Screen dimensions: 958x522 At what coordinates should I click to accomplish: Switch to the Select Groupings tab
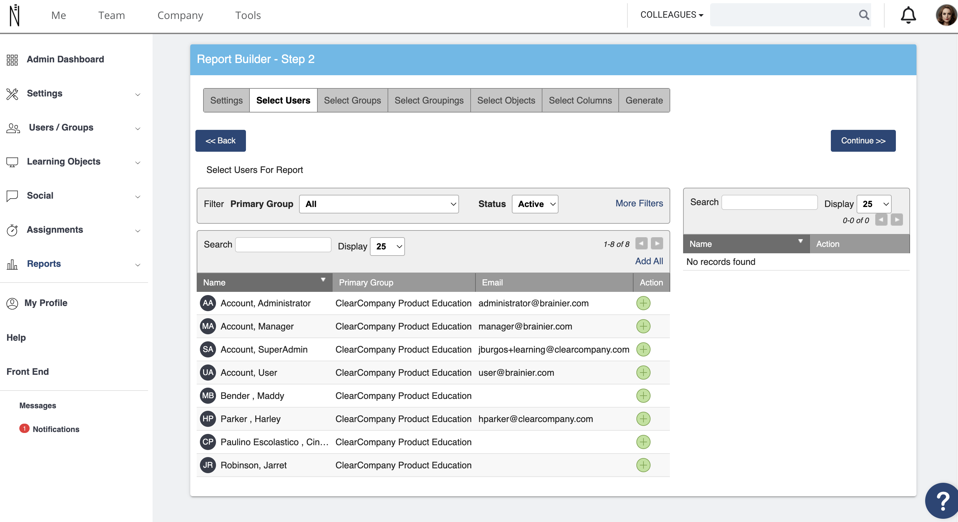pos(429,100)
